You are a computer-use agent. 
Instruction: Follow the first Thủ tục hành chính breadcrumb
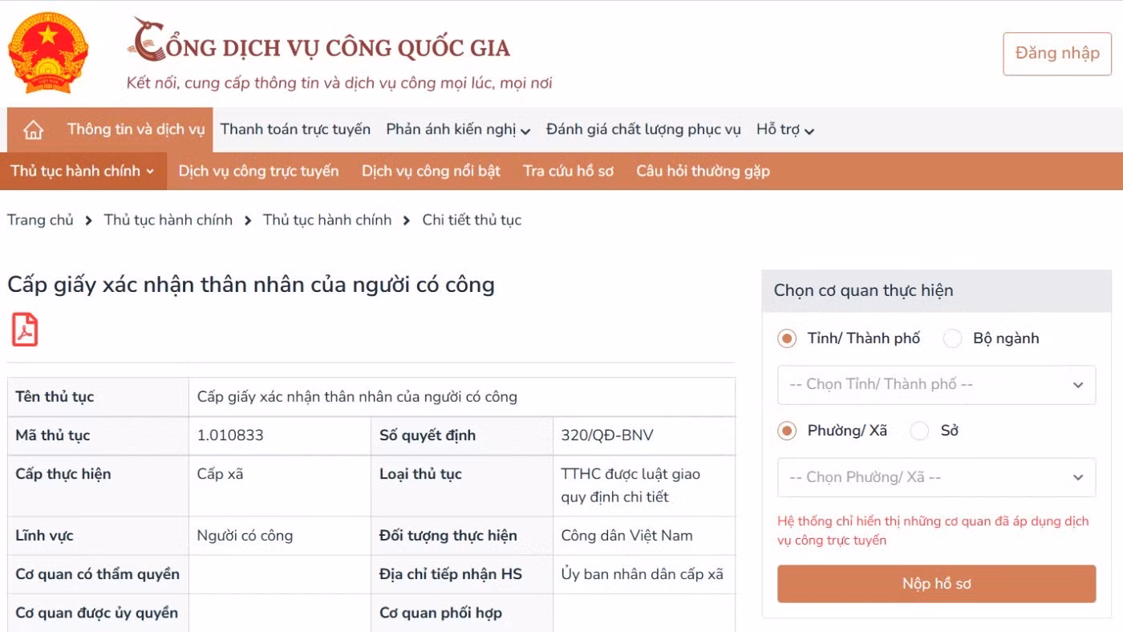(x=168, y=220)
